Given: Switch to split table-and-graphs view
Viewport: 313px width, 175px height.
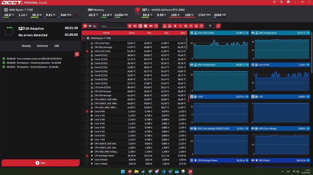Looking at the screenshot, I should point(85,26).
